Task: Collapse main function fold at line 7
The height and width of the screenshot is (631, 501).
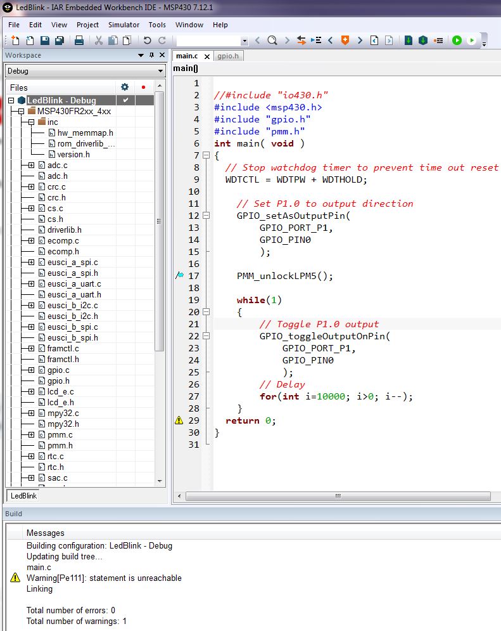Action: [x=206, y=155]
